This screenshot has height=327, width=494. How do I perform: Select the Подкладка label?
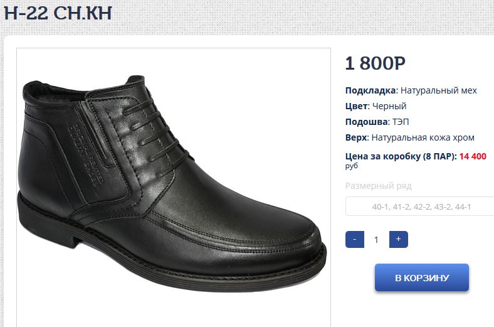(x=370, y=90)
